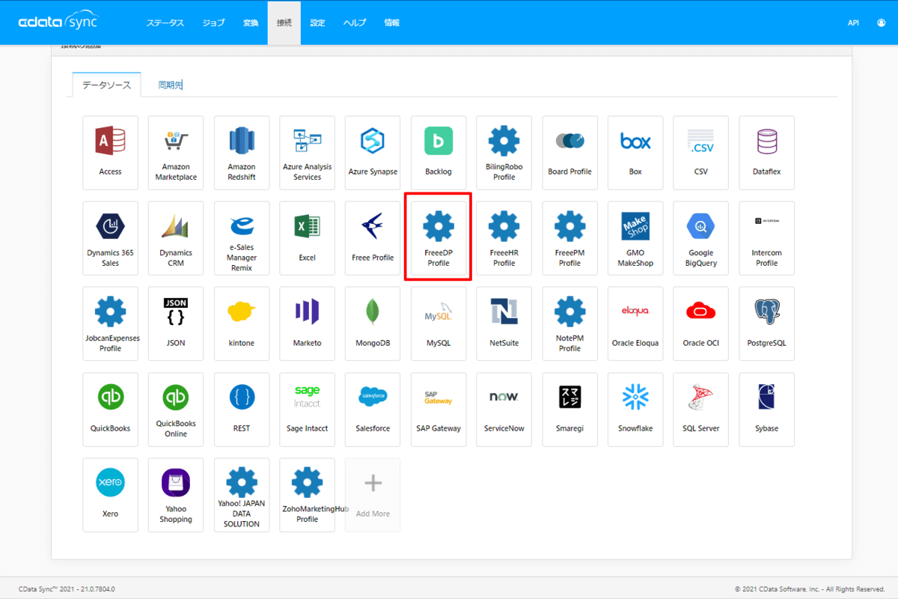Select the SQL Server connector
898x599 pixels.
tap(701, 410)
